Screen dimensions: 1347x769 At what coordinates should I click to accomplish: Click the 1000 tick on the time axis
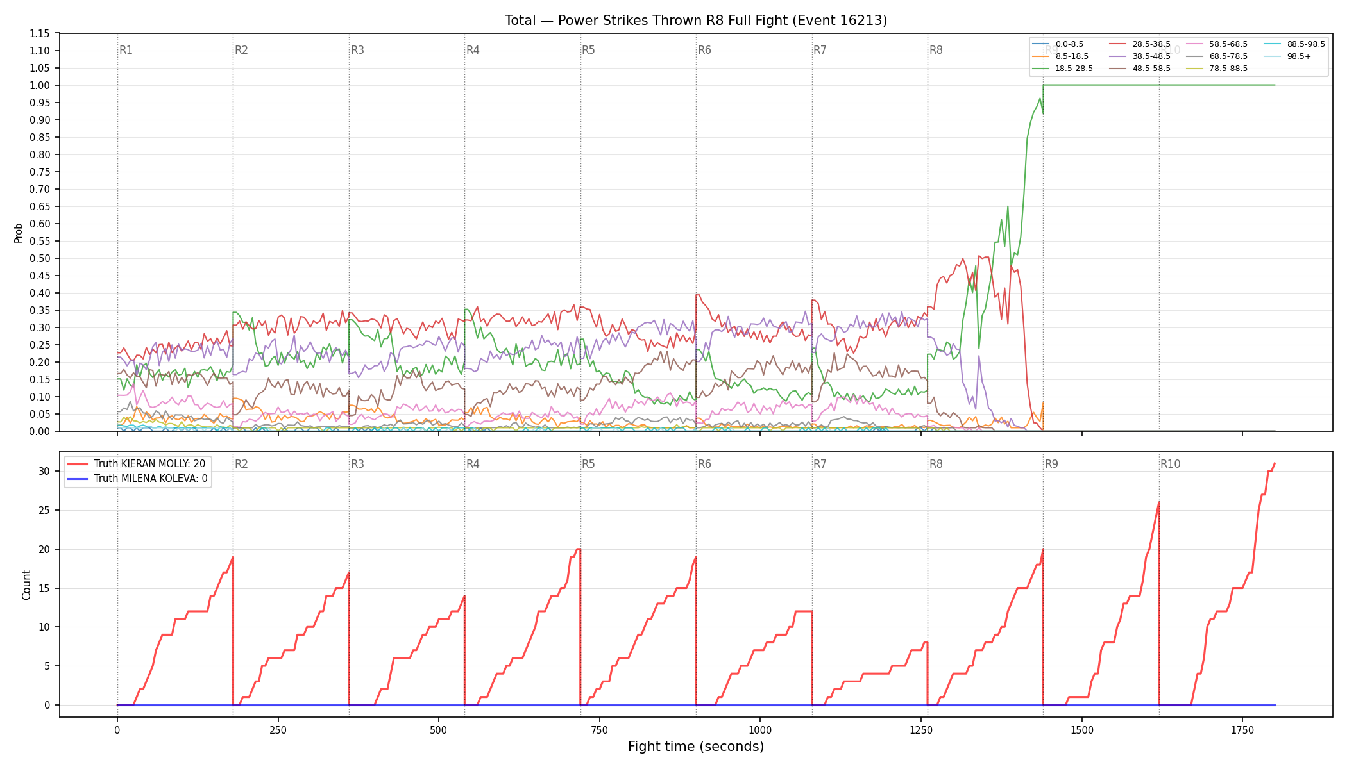760,730
